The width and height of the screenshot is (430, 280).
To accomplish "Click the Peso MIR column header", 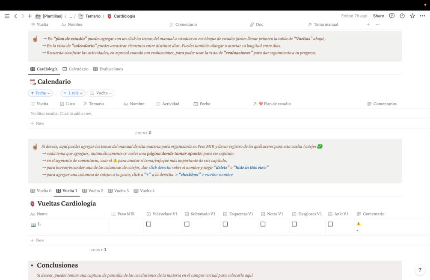I will click(x=123, y=214).
